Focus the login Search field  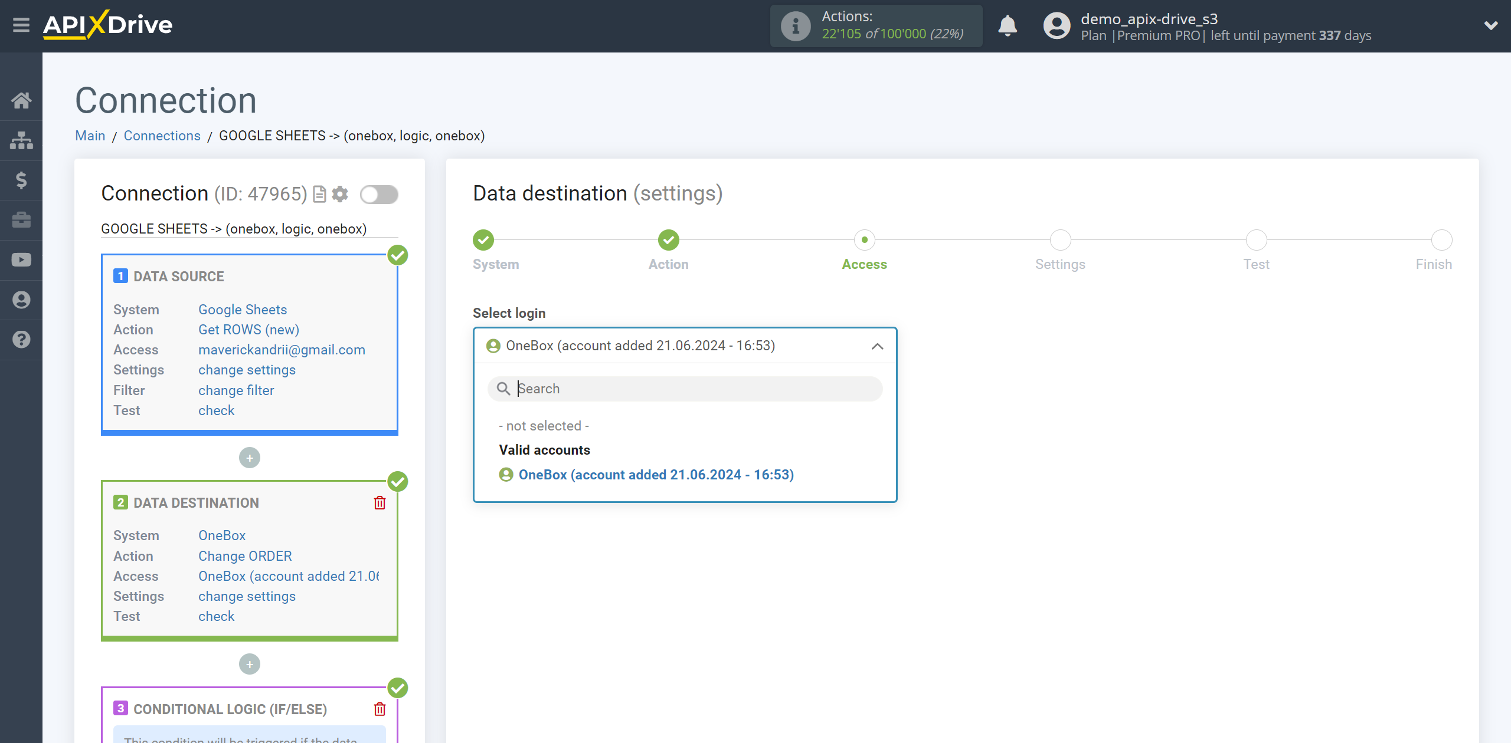(685, 389)
